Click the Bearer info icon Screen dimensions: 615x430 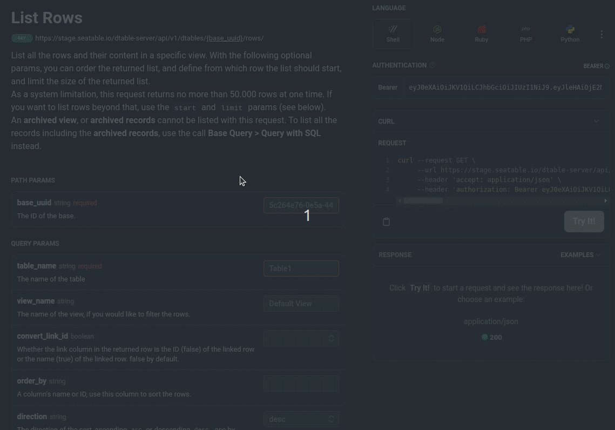pos(607,66)
